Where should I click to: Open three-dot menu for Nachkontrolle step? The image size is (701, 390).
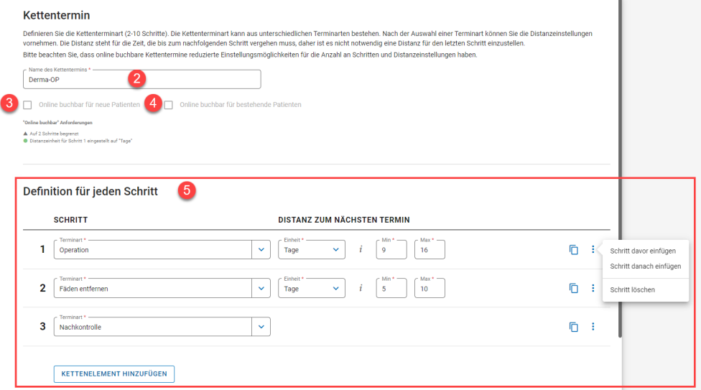(593, 327)
